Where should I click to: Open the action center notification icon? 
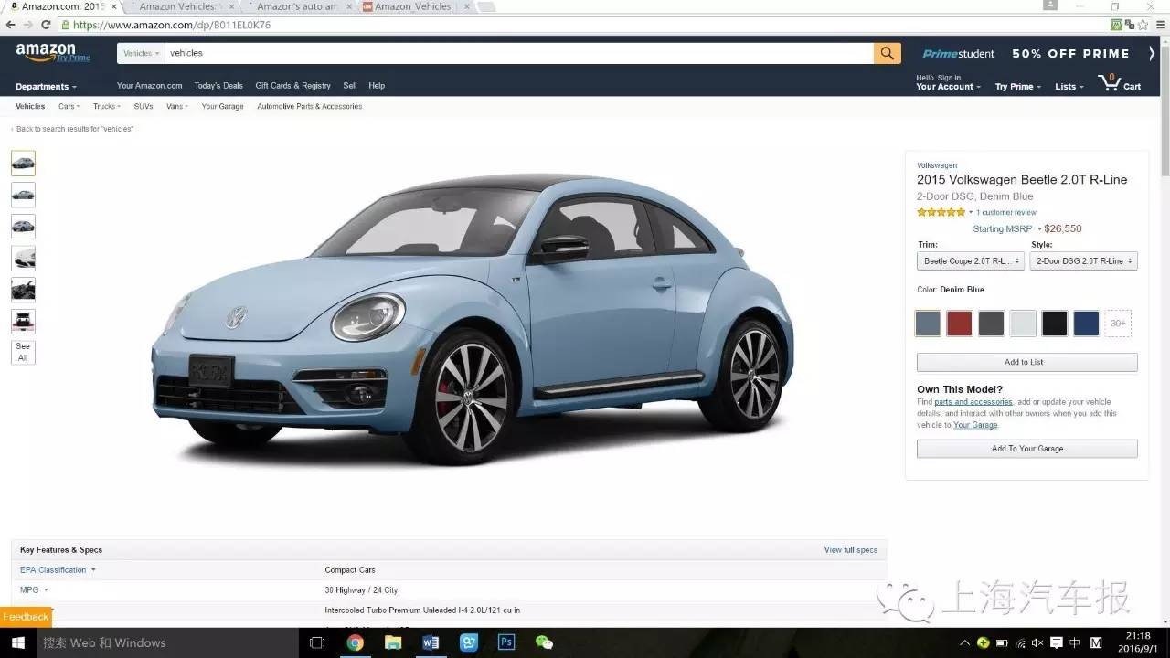[x=1057, y=642]
